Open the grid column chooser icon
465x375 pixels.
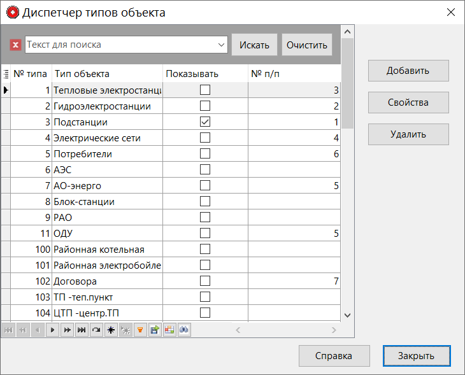coord(6,74)
